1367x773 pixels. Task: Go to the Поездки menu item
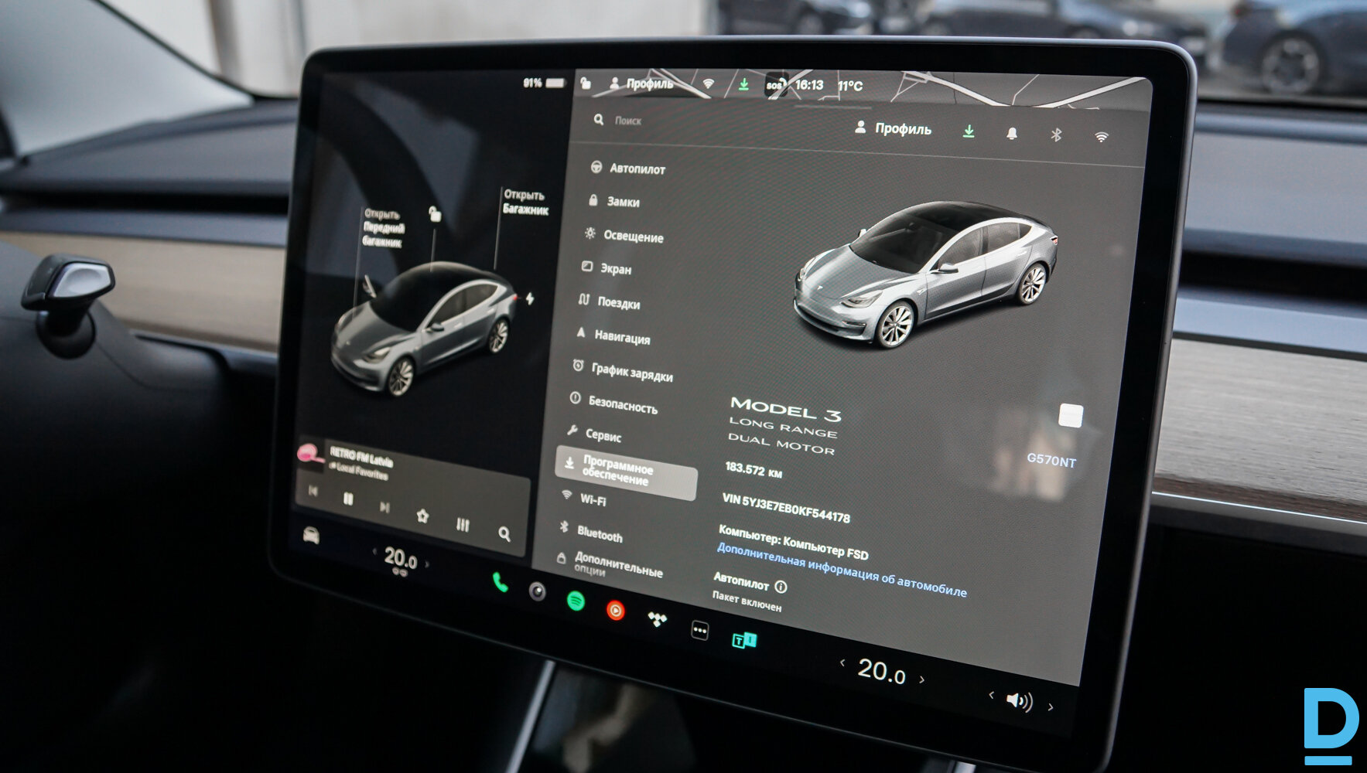[x=609, y=301]
